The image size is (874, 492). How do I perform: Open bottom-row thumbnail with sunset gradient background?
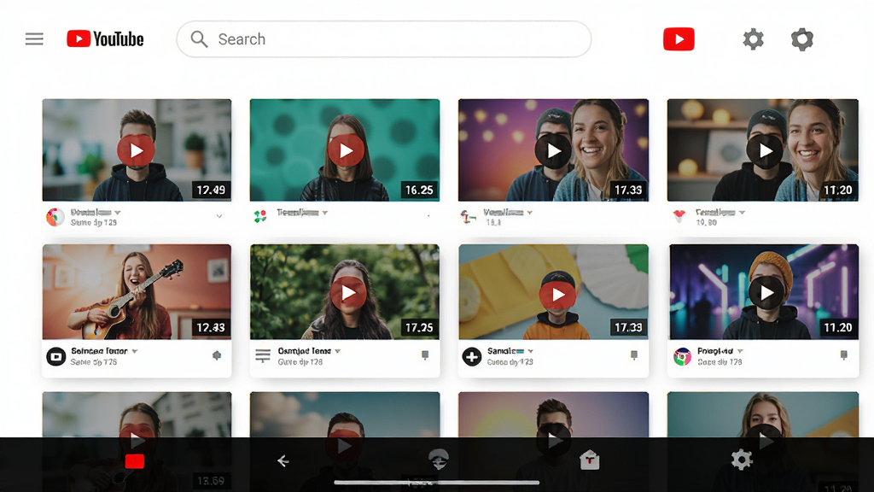pos(553,414)
